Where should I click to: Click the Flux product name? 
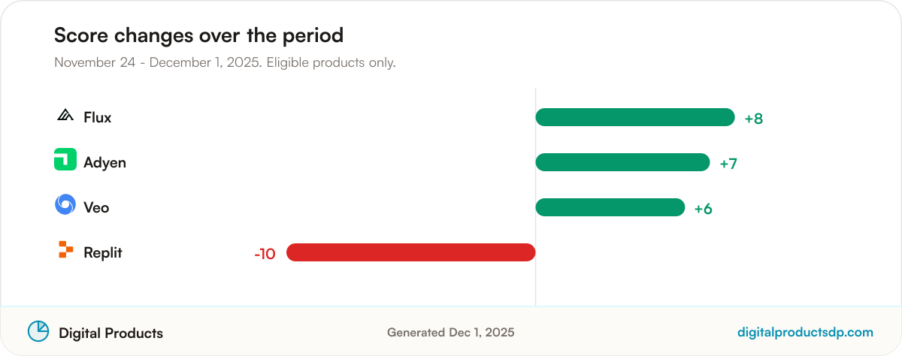[x=98, y=117]
